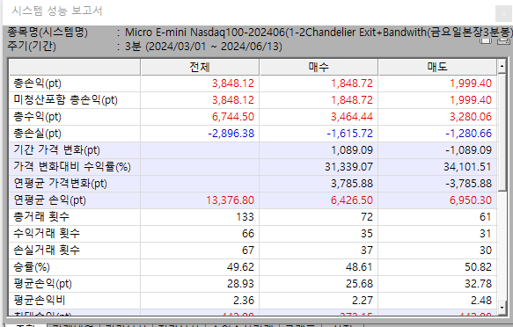Click the 49.62 win rate cell
Viewport: 513px width, 327px height.
(240, 267)
